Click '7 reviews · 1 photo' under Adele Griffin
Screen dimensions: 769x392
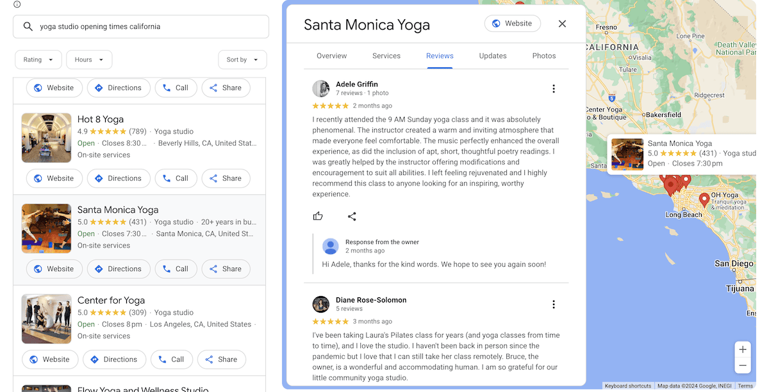(362, 93)
